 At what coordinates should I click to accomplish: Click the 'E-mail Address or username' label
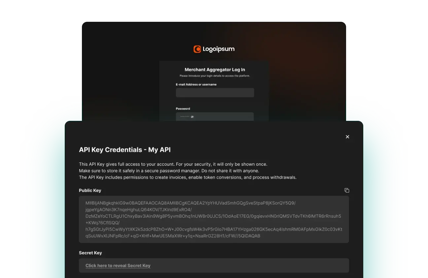pyautogui.click(x=196, y=85)
